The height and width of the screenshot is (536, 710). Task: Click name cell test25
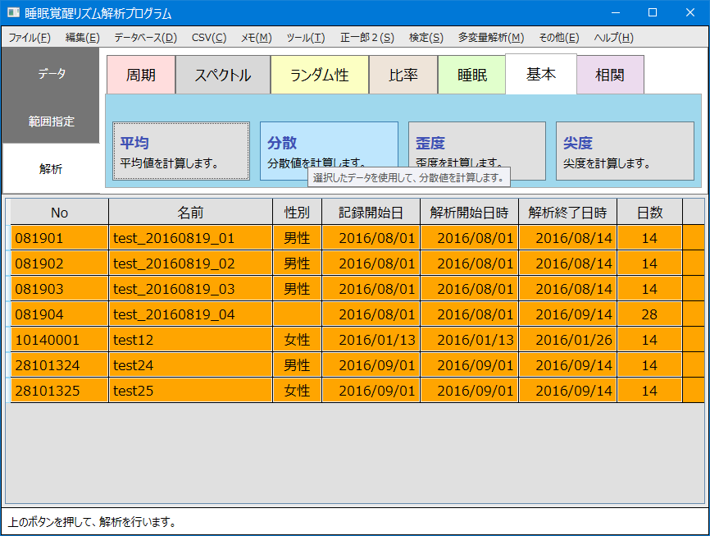(x=191, y=390)
